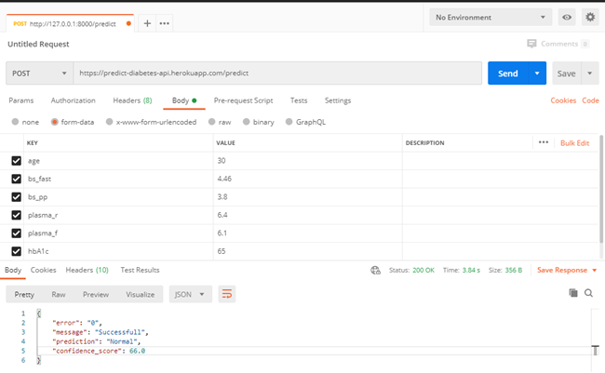Uncheck the age parameter checkbox
Image resolution: width=605 pixels, height=373 pixels.
click(x=16, y=161)
